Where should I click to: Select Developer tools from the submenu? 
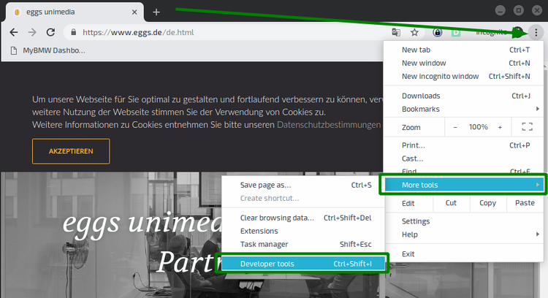tap(305, 264)
